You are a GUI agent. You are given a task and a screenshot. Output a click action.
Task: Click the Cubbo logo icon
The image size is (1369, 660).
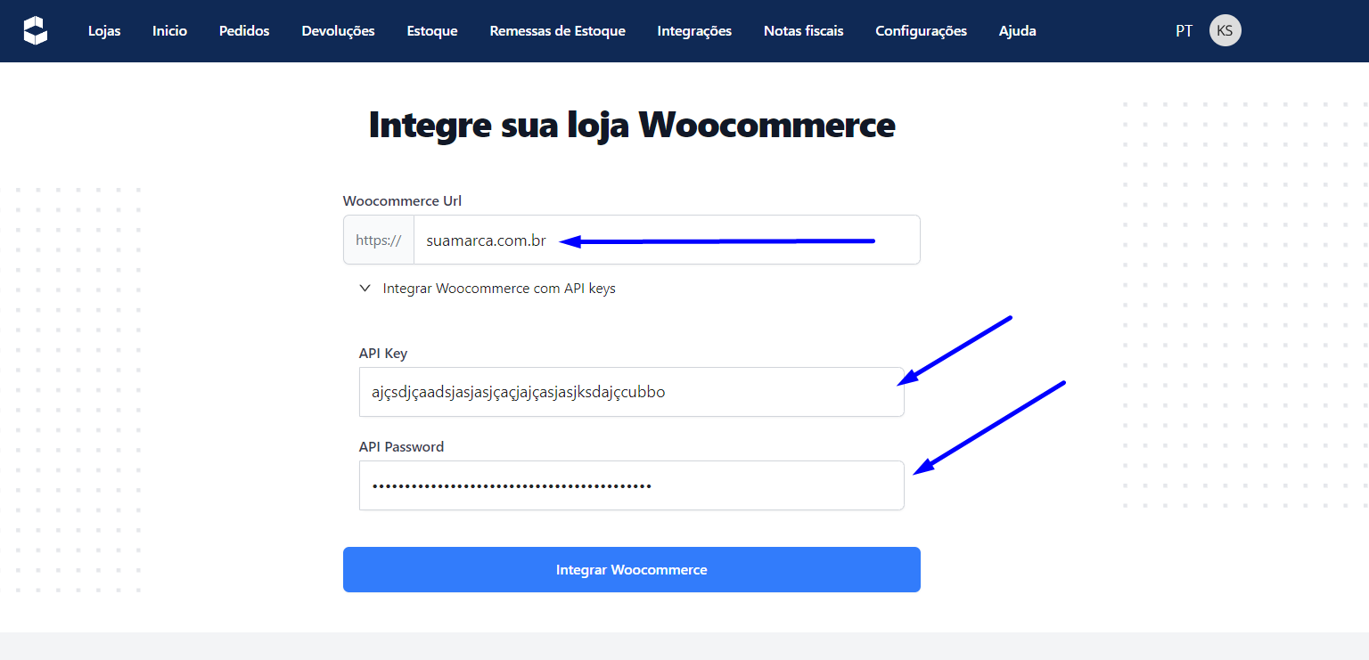pos(36,30)
